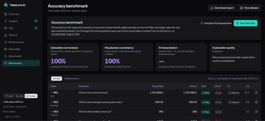Viewport: 265px width, 121px height.
Task: Click 'What is the median revenue?' question
Action: [95, 112]
